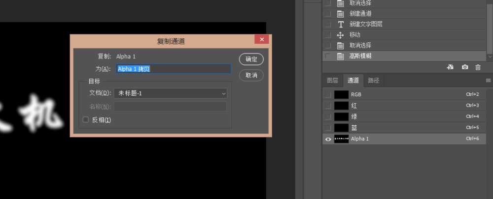Open the Channels panel options menu icon
Screen dimensions: 493x199
click(x=488, y=80)
